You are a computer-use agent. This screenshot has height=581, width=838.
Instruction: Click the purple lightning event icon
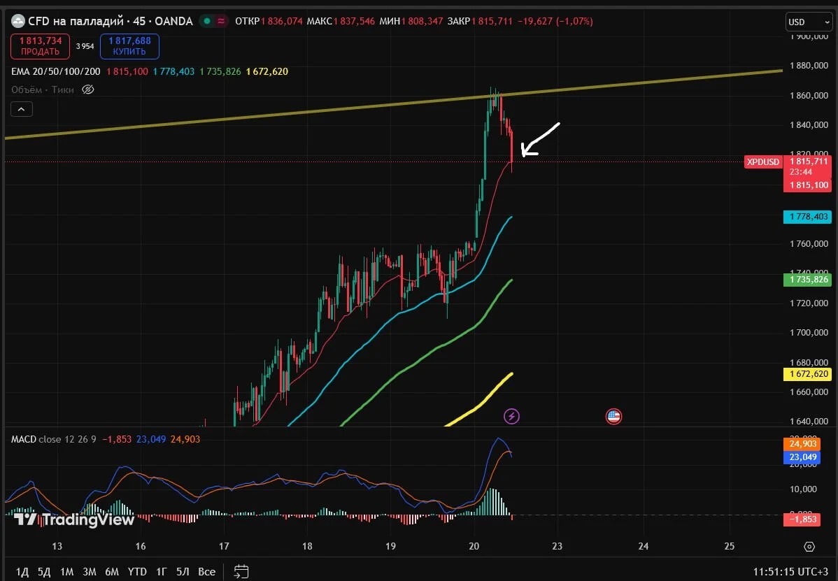pos(511,416)
